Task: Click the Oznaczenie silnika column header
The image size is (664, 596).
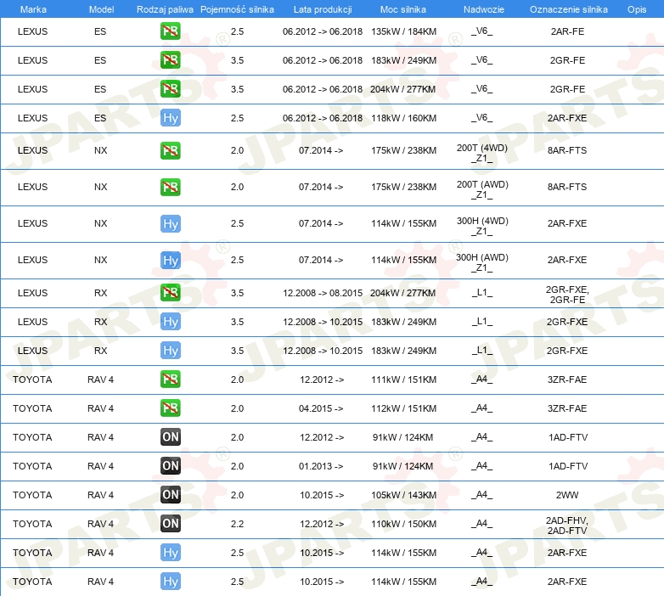Action: click(569, 9)
